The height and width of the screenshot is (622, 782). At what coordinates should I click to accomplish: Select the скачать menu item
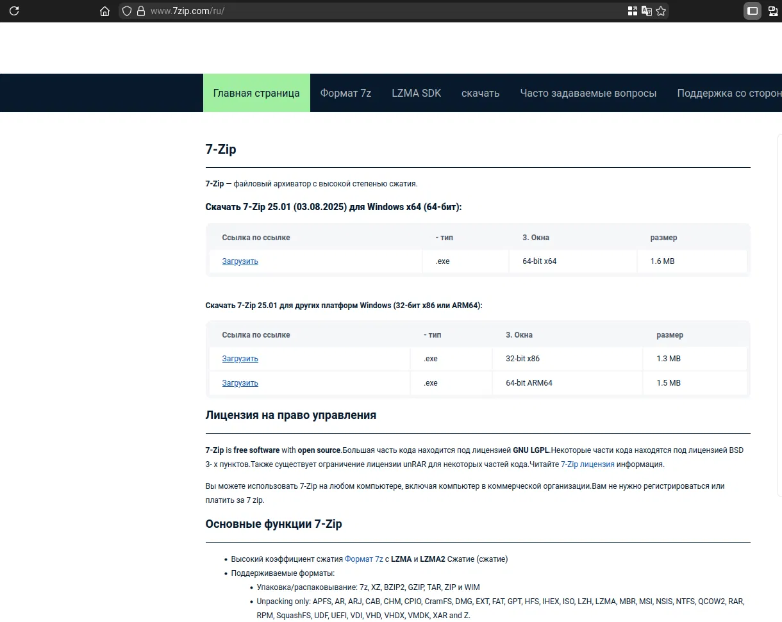[480, 93]
